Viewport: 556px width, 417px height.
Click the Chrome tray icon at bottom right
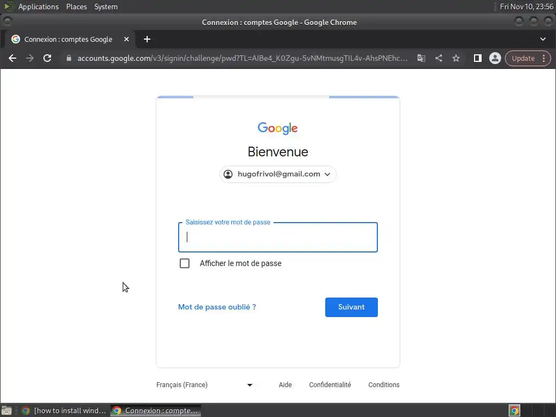[x=514, y=410]
